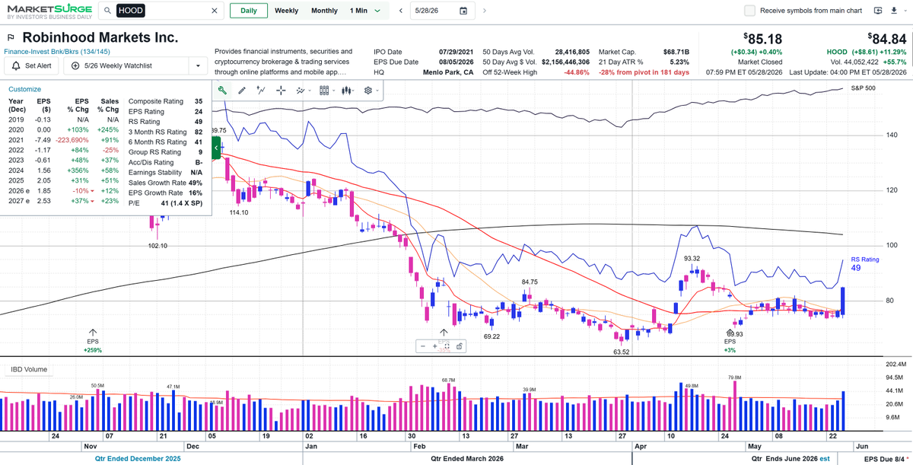Click the P/E 41 (1.4 X SP) row
Viewport: 913px width, 465px height.
[x=165, y=203]
